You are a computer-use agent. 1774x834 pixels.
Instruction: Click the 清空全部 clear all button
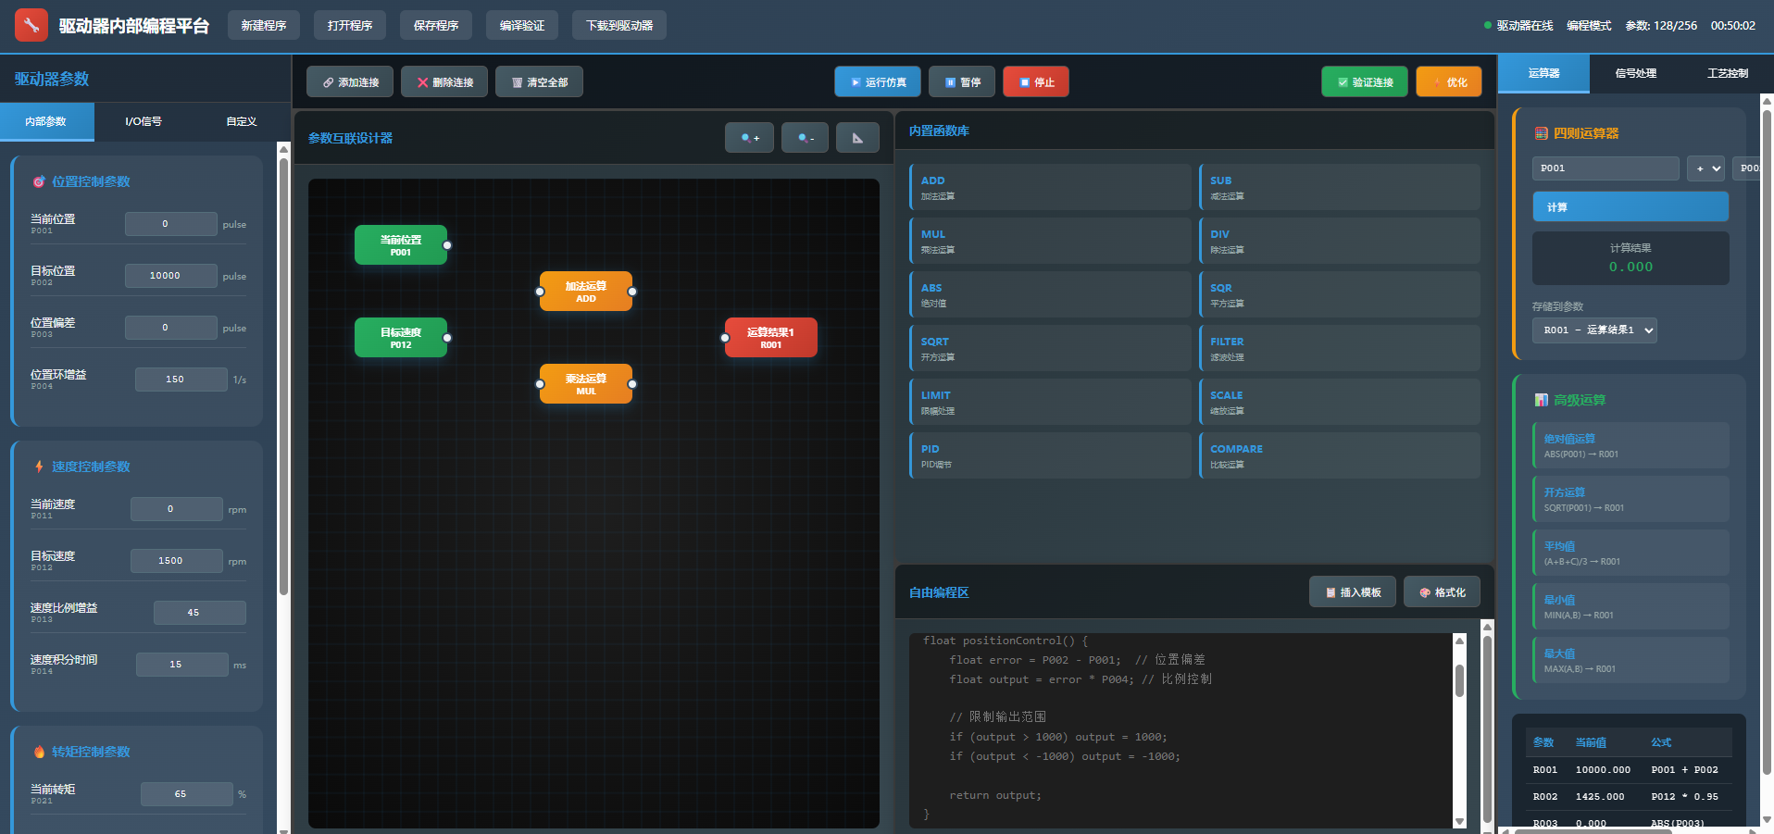[x=539, y=82]
